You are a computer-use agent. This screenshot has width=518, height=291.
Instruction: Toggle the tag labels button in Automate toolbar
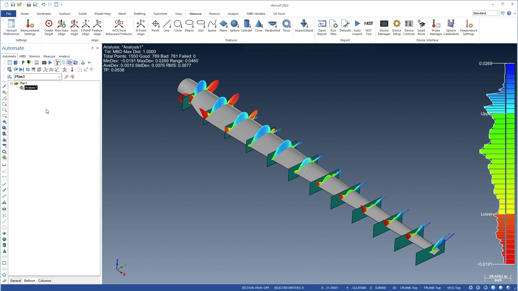pyautogui.click(x=64, y=63)
